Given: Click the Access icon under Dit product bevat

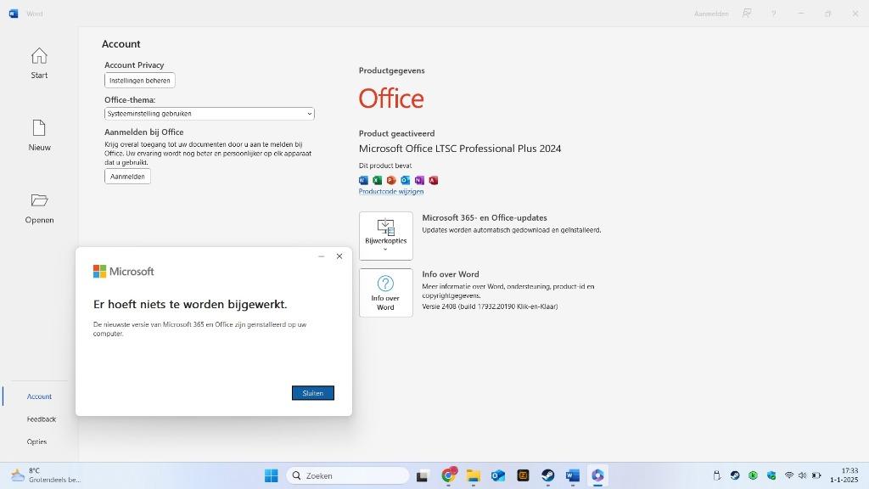Looking at the screenshot, I should coord(434,180).
